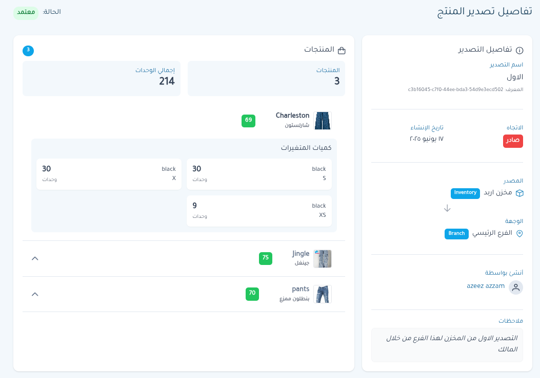Click the shopping bag icon in products header
Screen dimensions: 540x378
pyautogui.click(x=342, y=50)
